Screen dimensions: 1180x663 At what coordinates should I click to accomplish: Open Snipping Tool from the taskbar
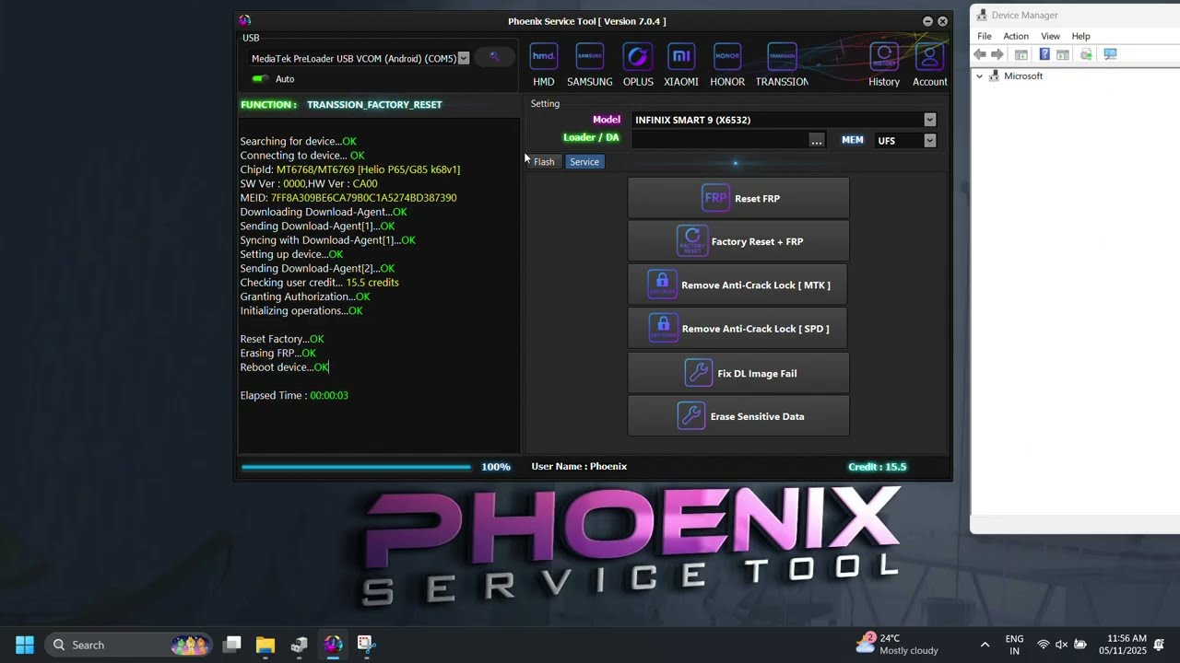tap(366, 645)
